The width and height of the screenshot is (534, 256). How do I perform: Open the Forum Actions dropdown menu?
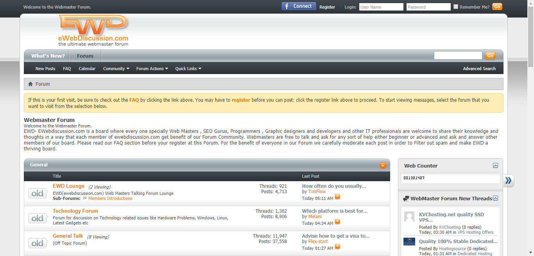point(152,69)
